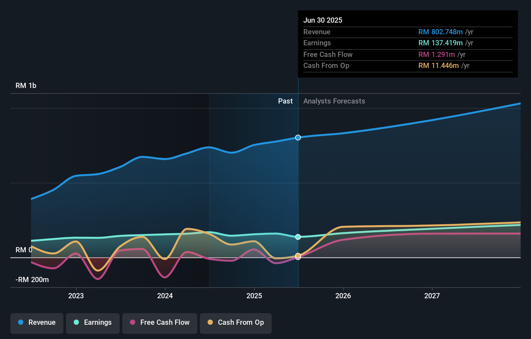Click the Cash From Op marker near the zero line
The width and height of the screenshot is (531, 339).
[x=298, y=256]
